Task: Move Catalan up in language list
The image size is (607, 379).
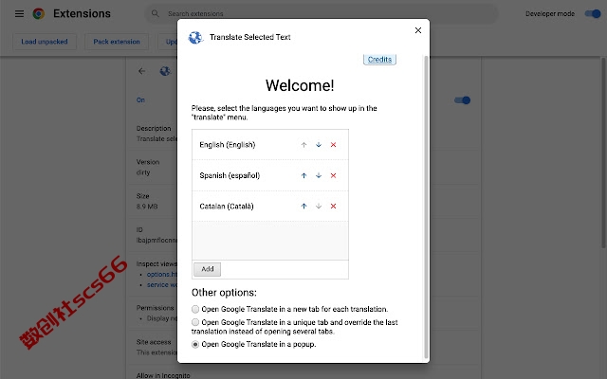Action: click(x=303, y=207)
